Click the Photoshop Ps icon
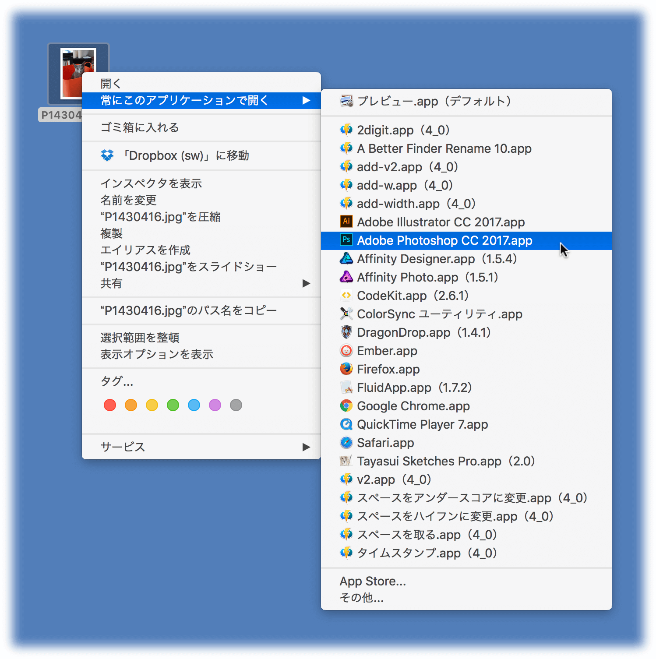656x659 pixels. coord(346,240)
